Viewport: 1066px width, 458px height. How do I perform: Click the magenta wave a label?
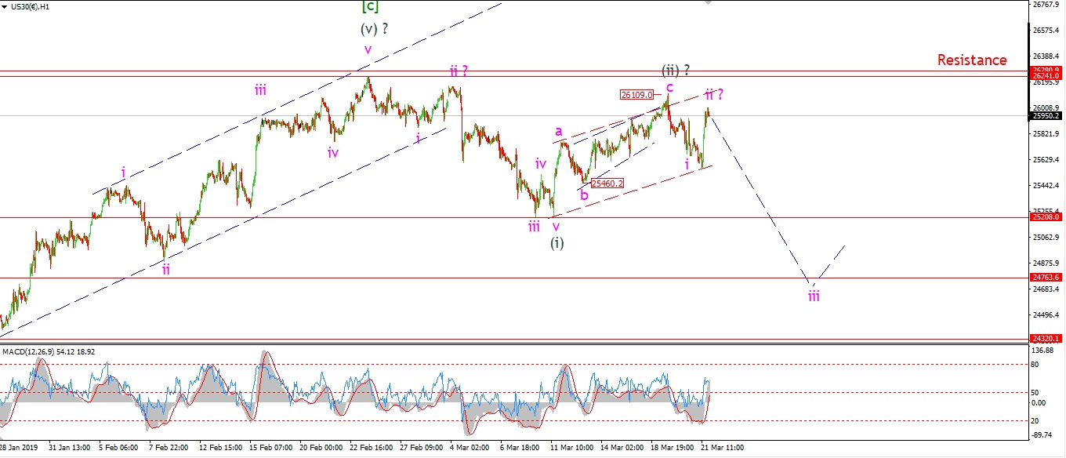pyautogui.click(x=559, y=132)
